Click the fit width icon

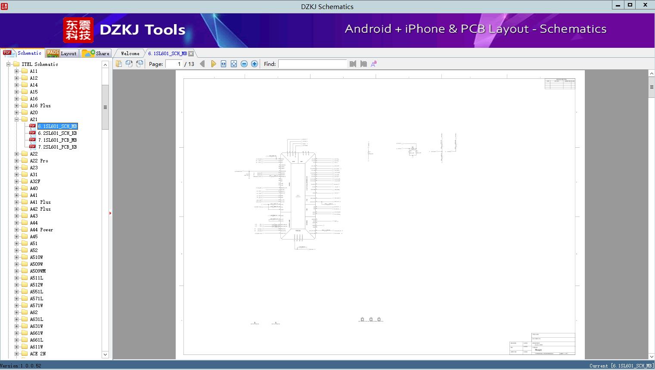click(224, 64)
